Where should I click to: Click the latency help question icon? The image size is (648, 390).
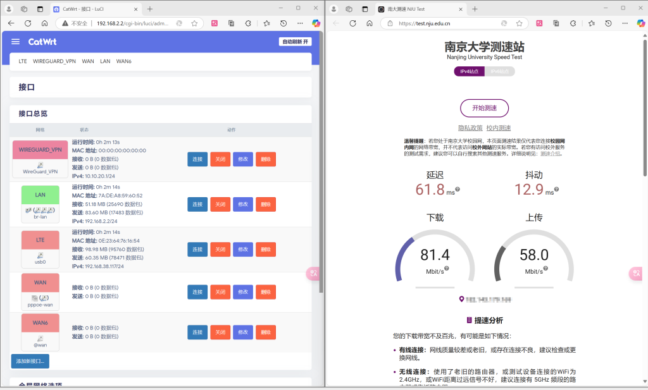click(458, 190)
